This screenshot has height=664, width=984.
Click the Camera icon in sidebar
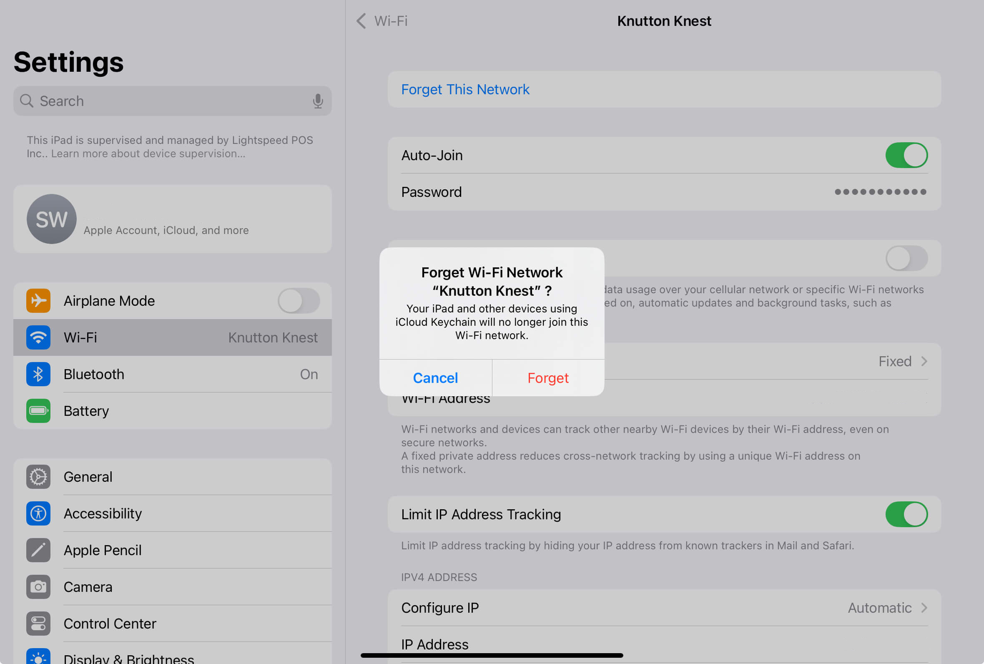[x=38, y=587]
